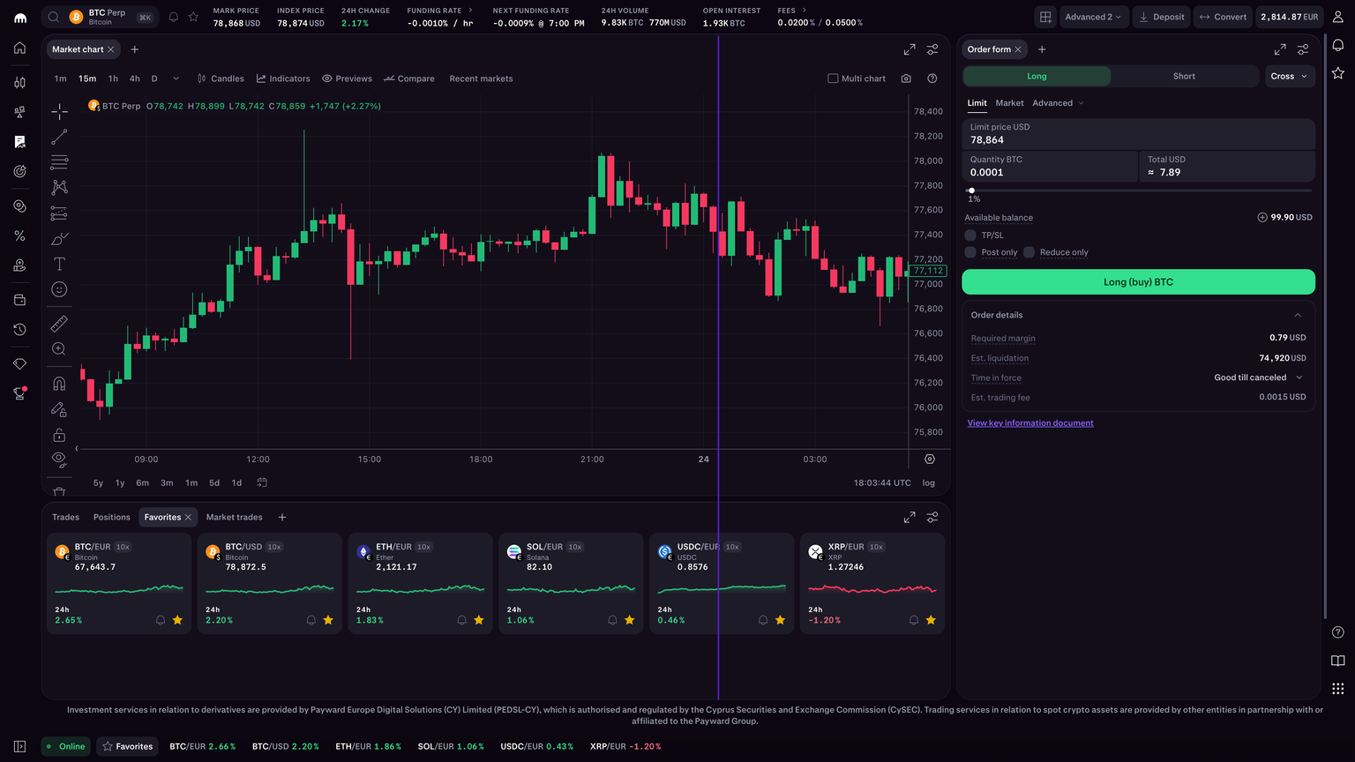The image size is (1355, 762).
Task: Go to home from left sidebar
Action: pos(19,48)
